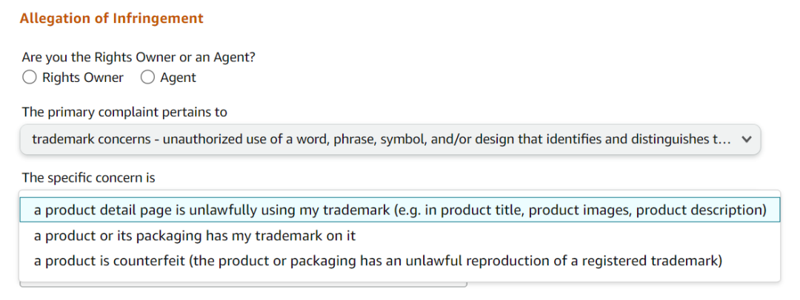Choose the product detail page trademark option

click(x=400, y=210)
